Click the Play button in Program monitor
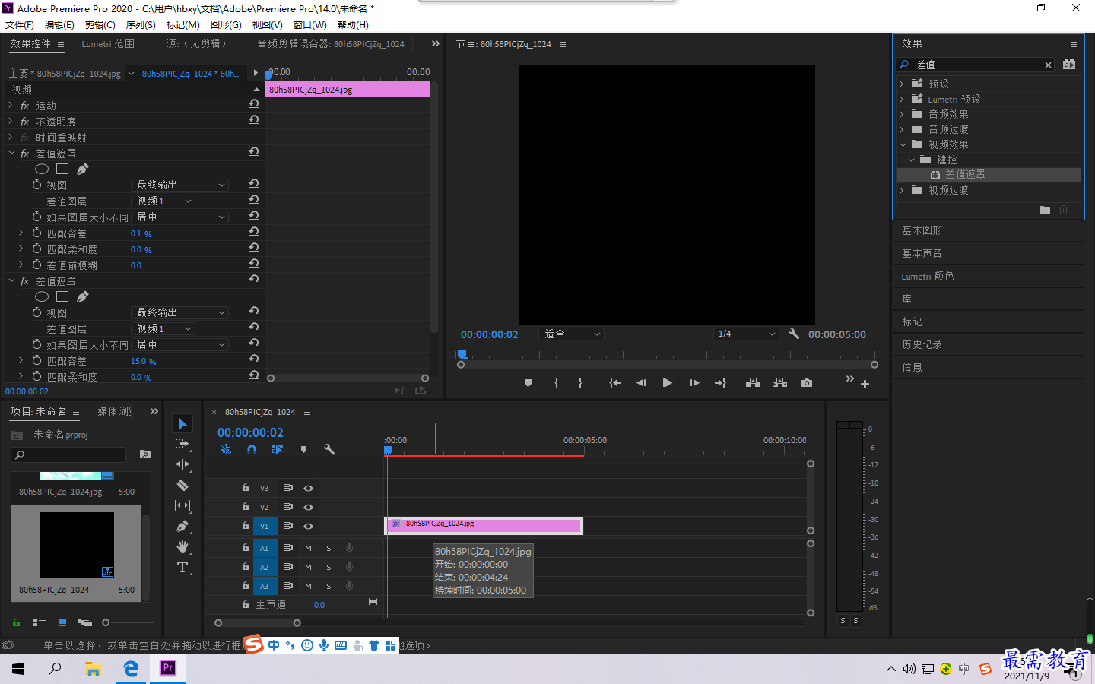Screen dimensions: 1095x684 667,383
